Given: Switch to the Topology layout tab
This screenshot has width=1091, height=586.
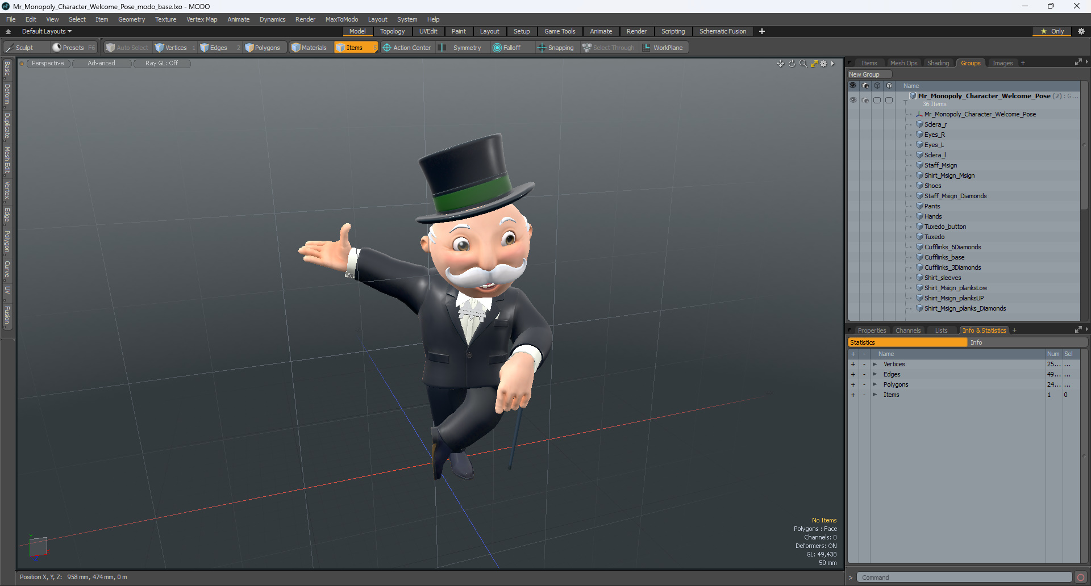Looking at the screenshot, I should click(x=392, y=31).
